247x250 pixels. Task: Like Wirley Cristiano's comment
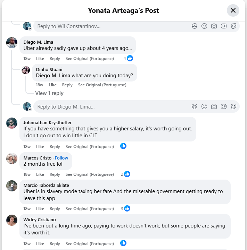[40, 244]
